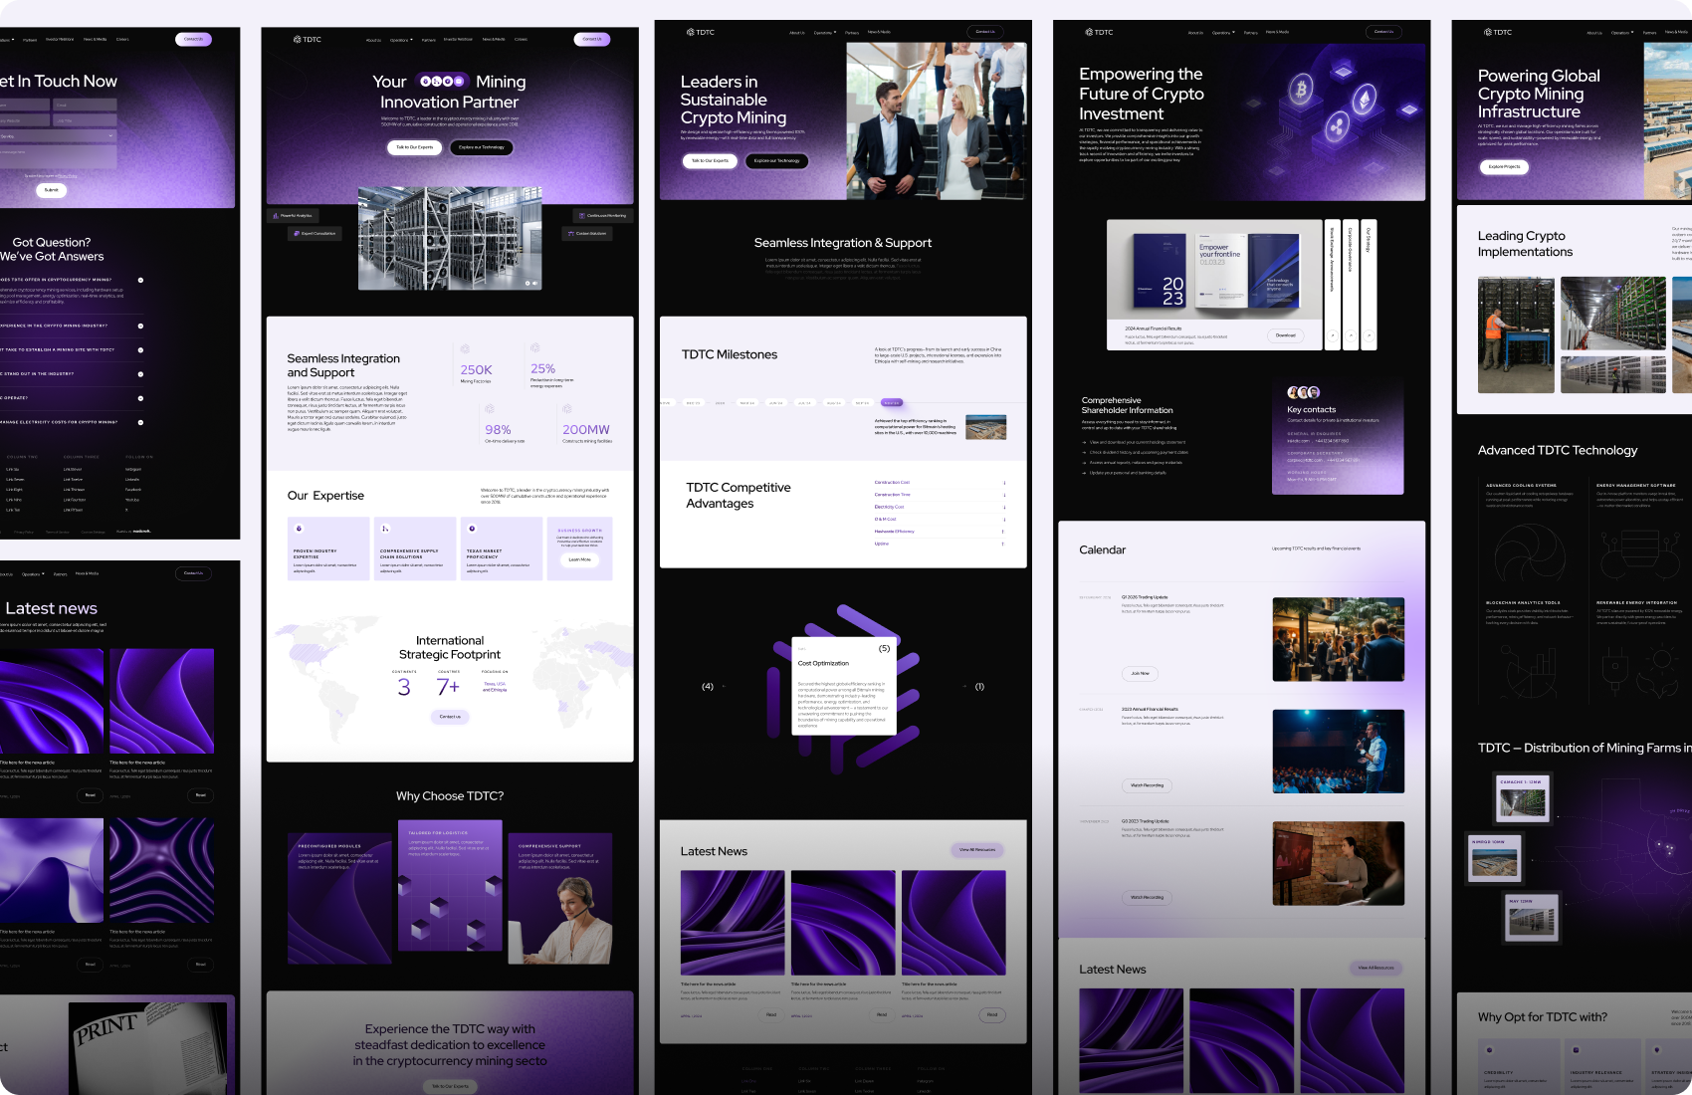Click the Cost Optimization card title
Image resolution: width=1692 pixels, height=1095 pixels.
click(823, 663)
